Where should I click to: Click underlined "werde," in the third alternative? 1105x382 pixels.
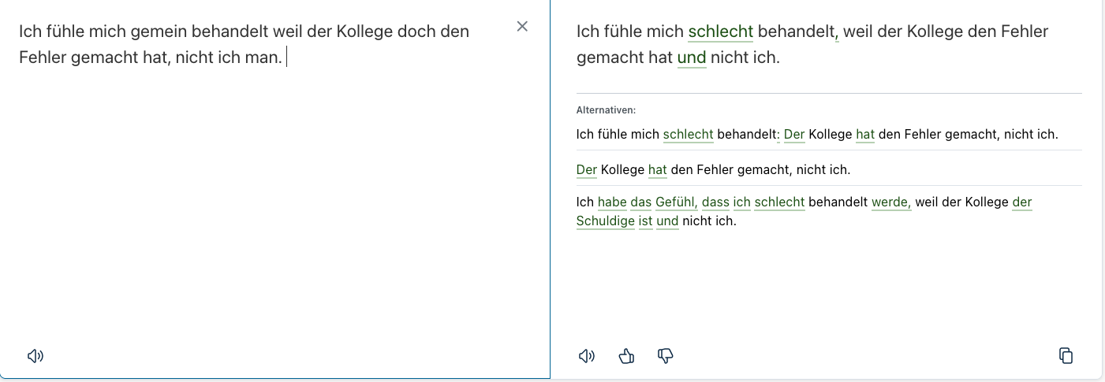pos(891,202)
